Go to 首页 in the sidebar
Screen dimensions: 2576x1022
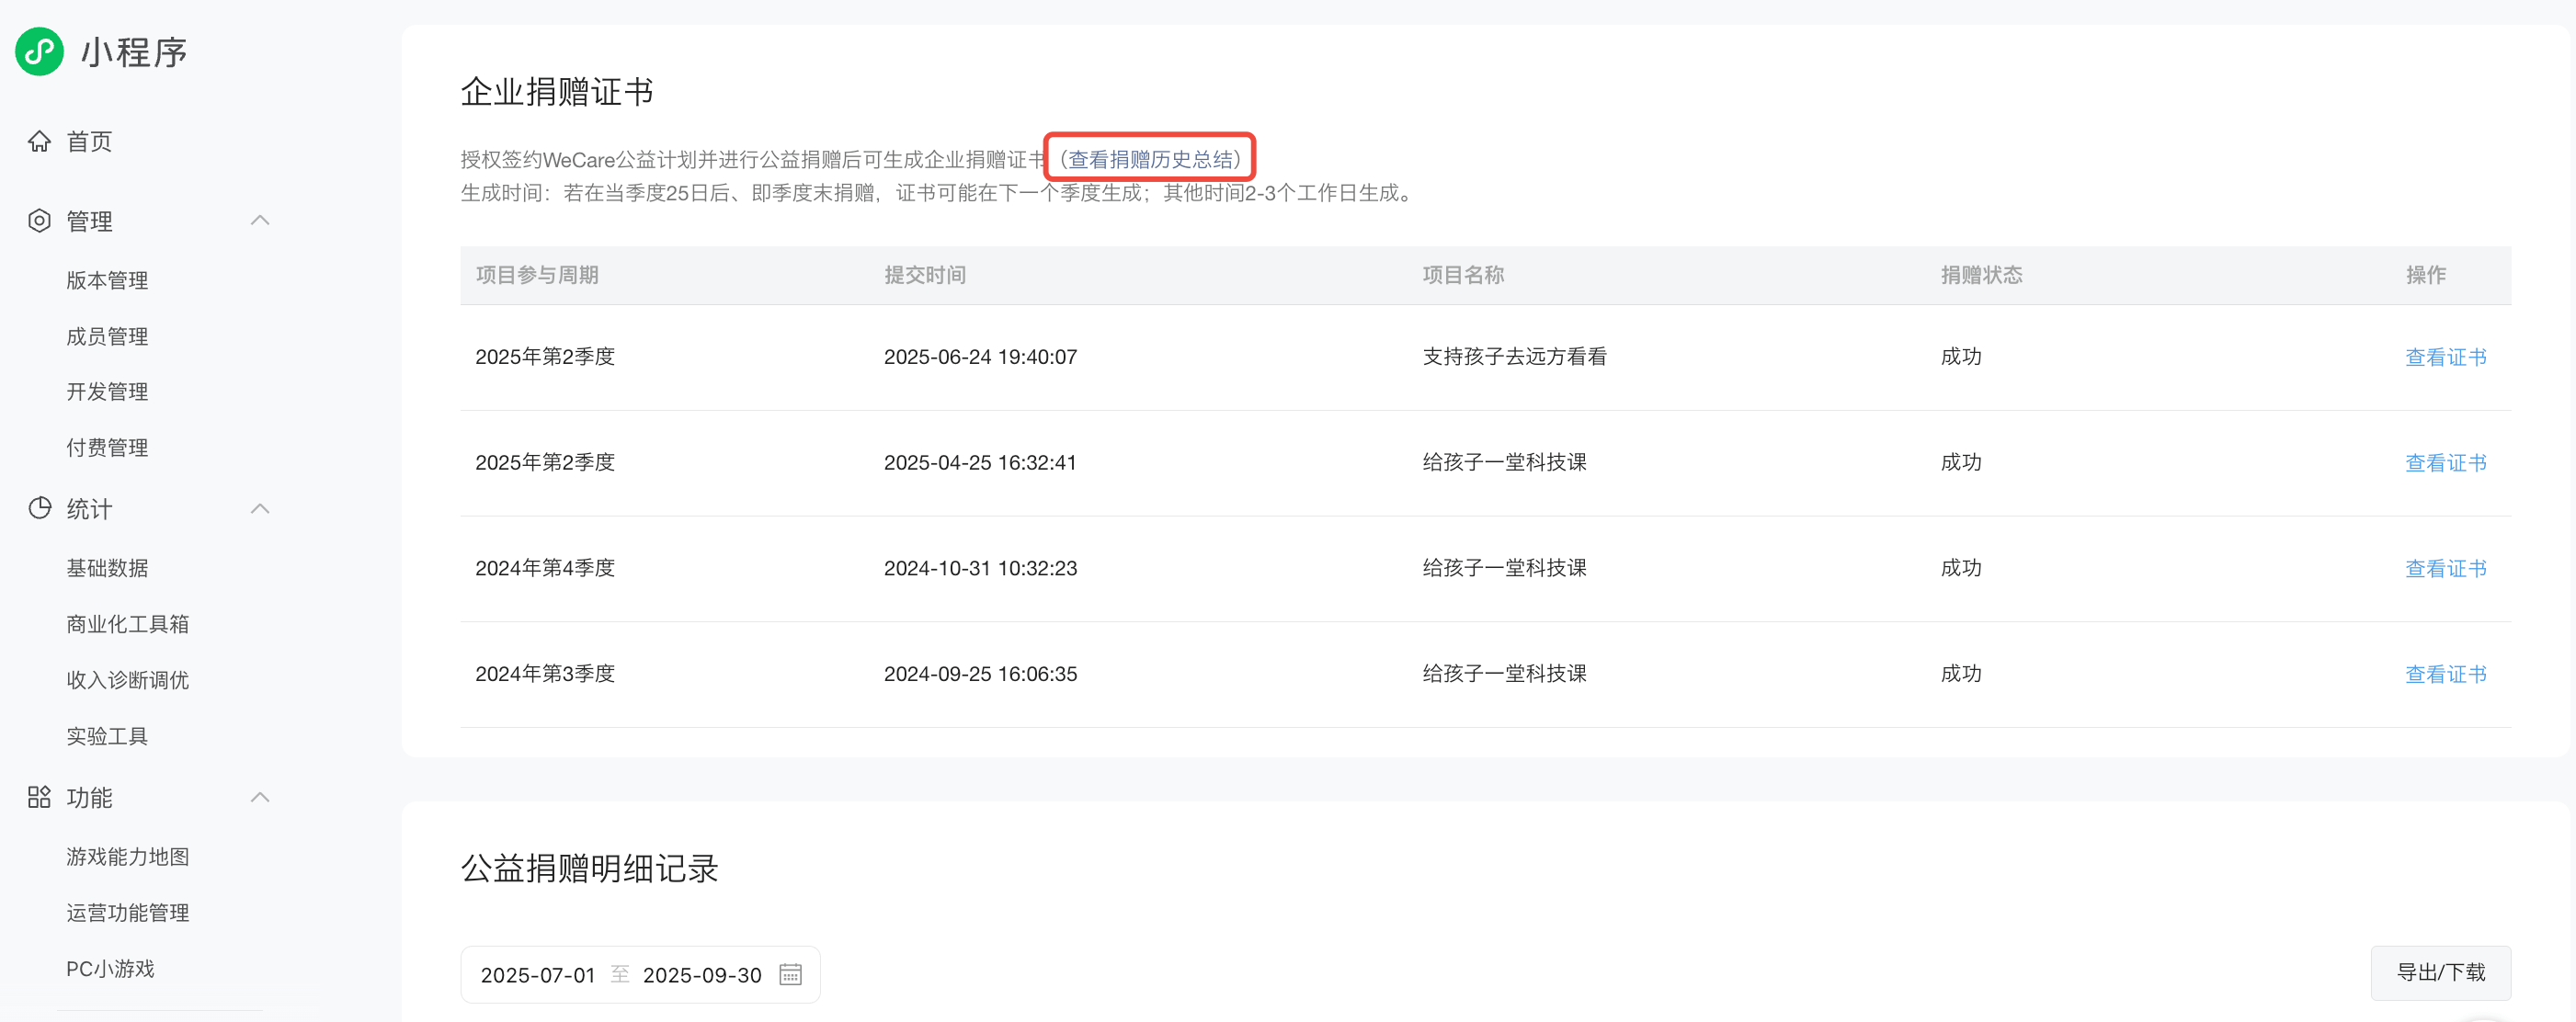pos(89,141)
